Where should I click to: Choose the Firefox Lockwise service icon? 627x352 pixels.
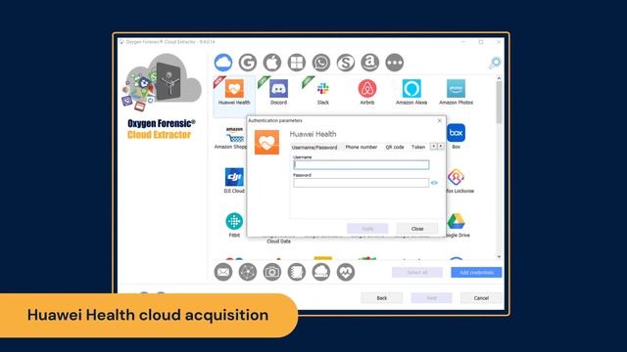coord(456,177)
